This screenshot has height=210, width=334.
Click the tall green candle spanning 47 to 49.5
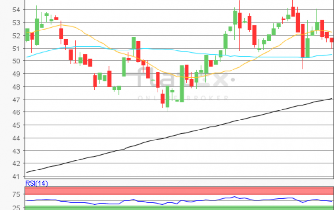pos(182,83)
